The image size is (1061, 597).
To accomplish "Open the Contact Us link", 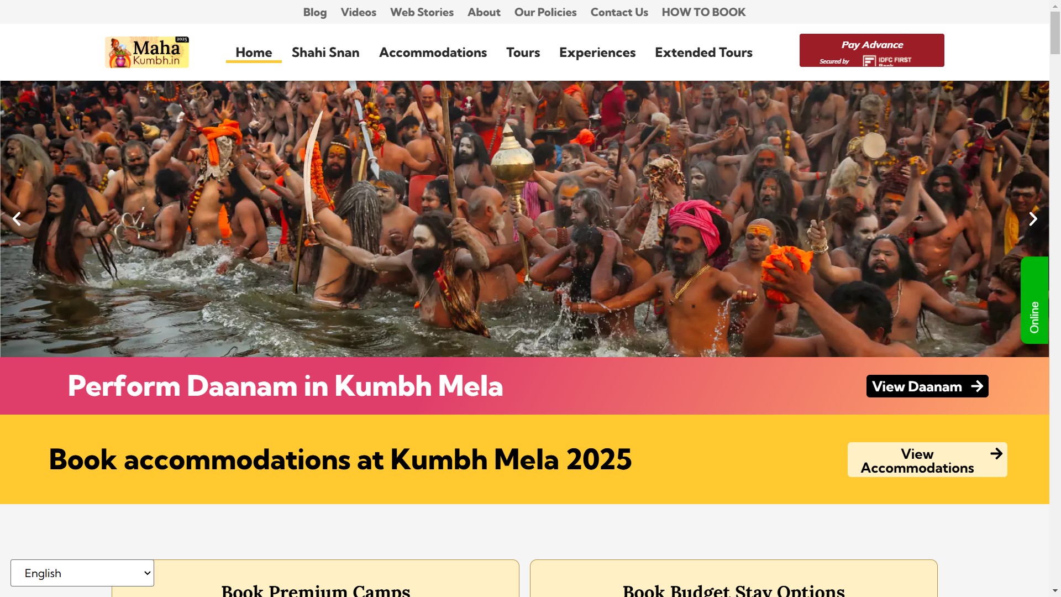I will point(619,12).
